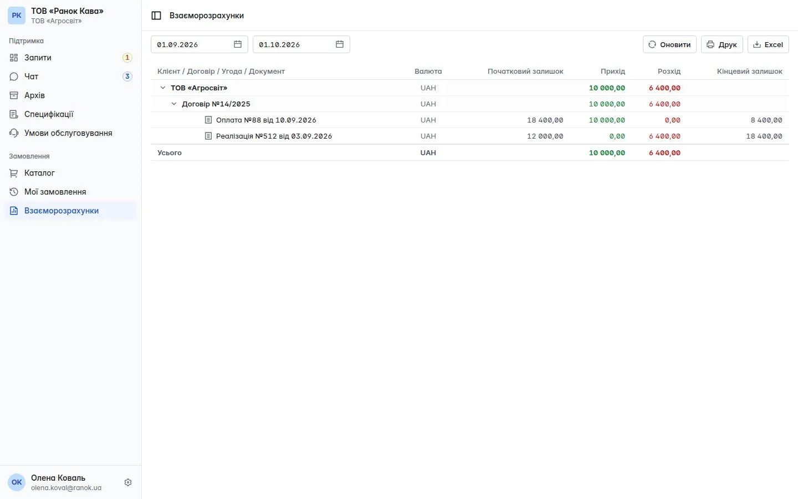This screenshot has height=499, width=798.
Task: Open Специфікації menu item
Action: (x=70, y=114)
